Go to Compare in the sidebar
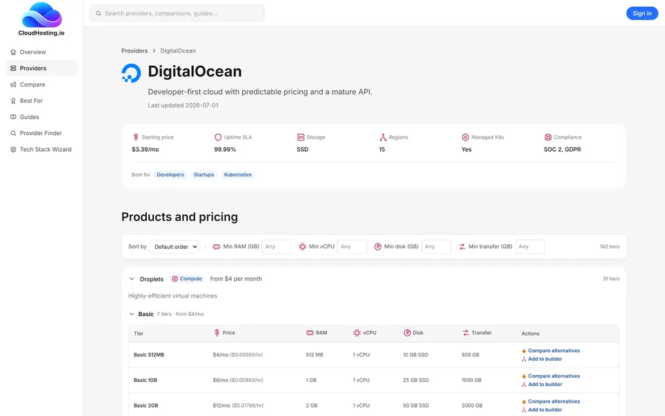The width and height of the screenshot is (665, 416). pos(42,85)
